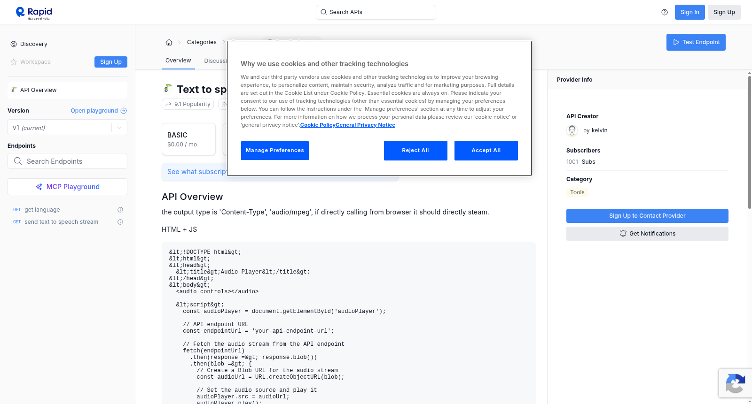Viewport: 752px width, 404px height.
Task: Focus the Search Endpoints input field
Action: (x=67, y=161)
